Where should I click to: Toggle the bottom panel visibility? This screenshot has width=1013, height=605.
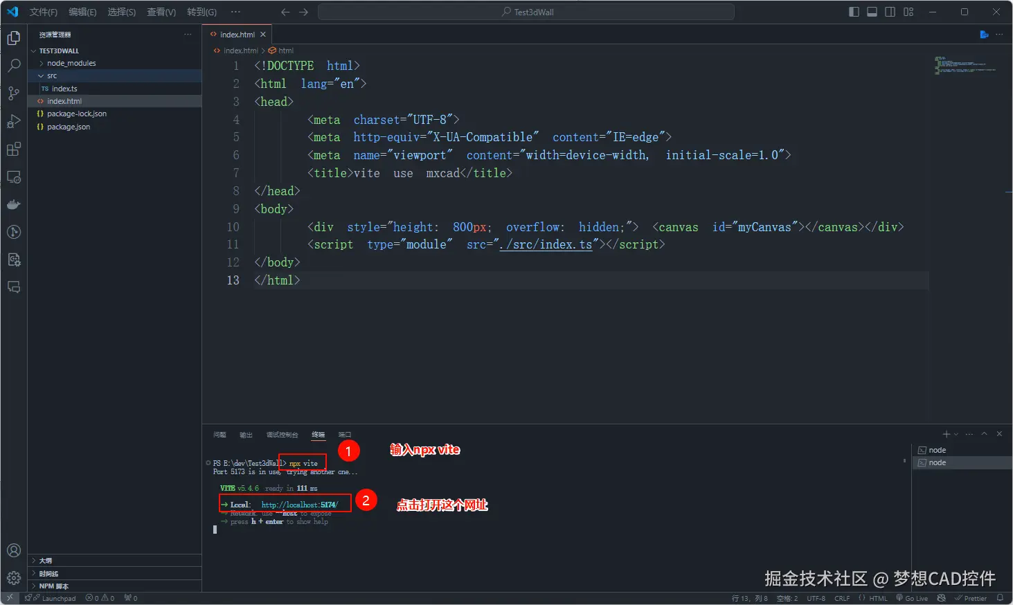coord(872,12)
